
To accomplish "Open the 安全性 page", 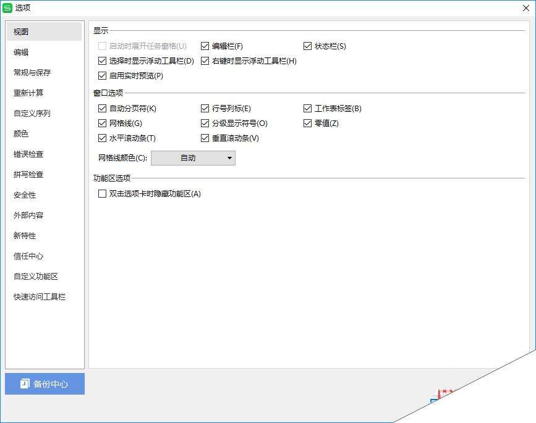I will [x=44, y=195].
